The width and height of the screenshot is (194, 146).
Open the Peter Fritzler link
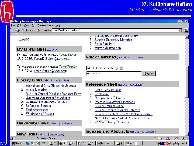(68, 67)
